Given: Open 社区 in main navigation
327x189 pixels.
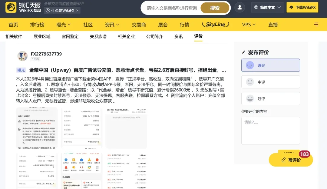Looking at the screenshot, I should pos(88,25).
